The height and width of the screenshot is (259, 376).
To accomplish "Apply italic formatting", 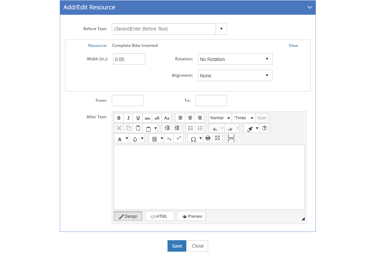I will coord(128,118).
